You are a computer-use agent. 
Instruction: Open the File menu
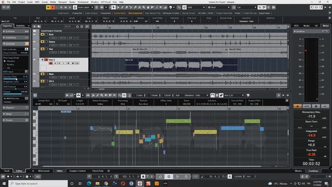(8, 2)
